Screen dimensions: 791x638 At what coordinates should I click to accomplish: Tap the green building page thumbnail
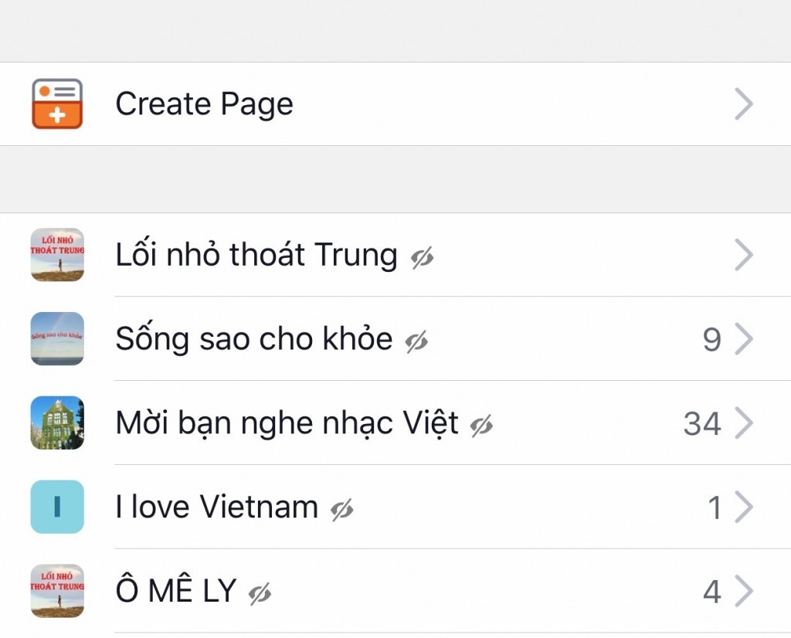tap(57, 423)
